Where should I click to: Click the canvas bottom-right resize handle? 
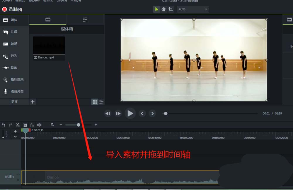click(x=267, y=101)
